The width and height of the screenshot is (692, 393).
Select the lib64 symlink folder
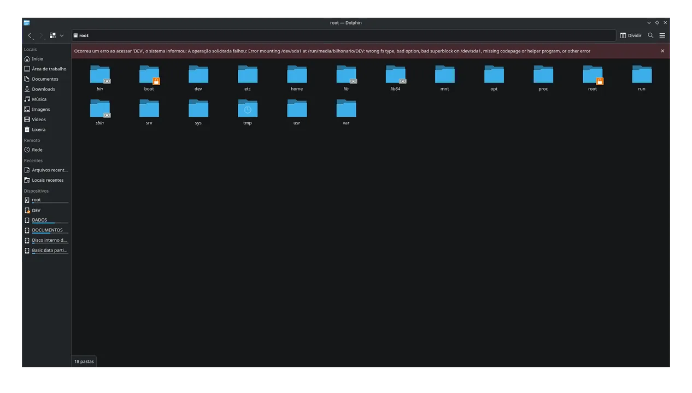pos(395,75)
